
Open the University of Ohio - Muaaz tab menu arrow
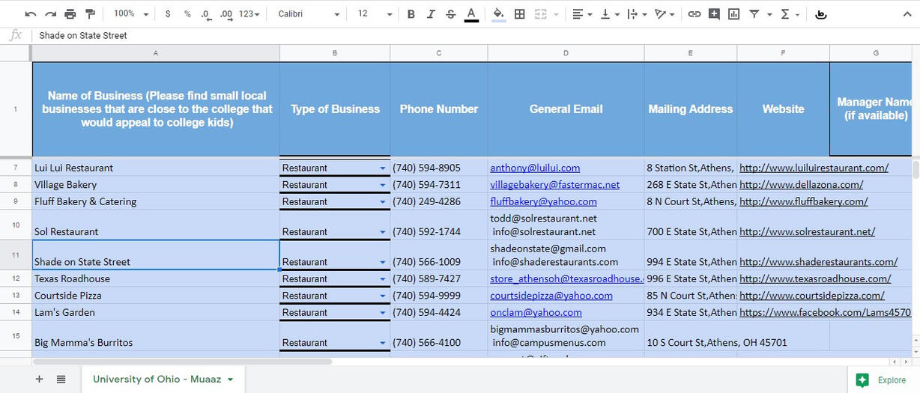pyautogui.click(x=230, y=380)
